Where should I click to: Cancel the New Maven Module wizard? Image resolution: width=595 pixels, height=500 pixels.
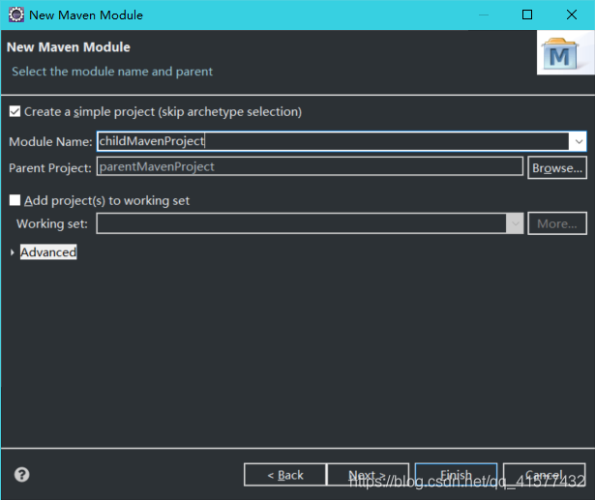(x=544, y=475)
